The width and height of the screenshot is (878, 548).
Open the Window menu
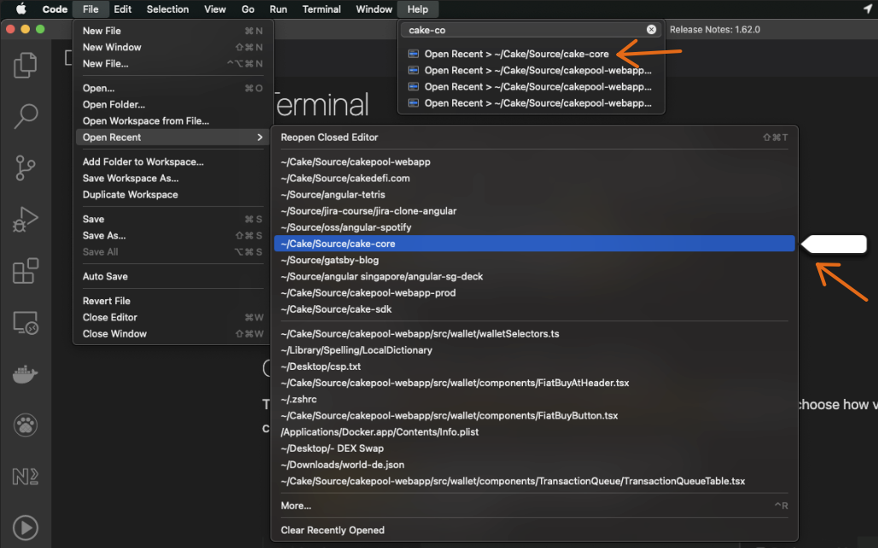coord(374,9)
